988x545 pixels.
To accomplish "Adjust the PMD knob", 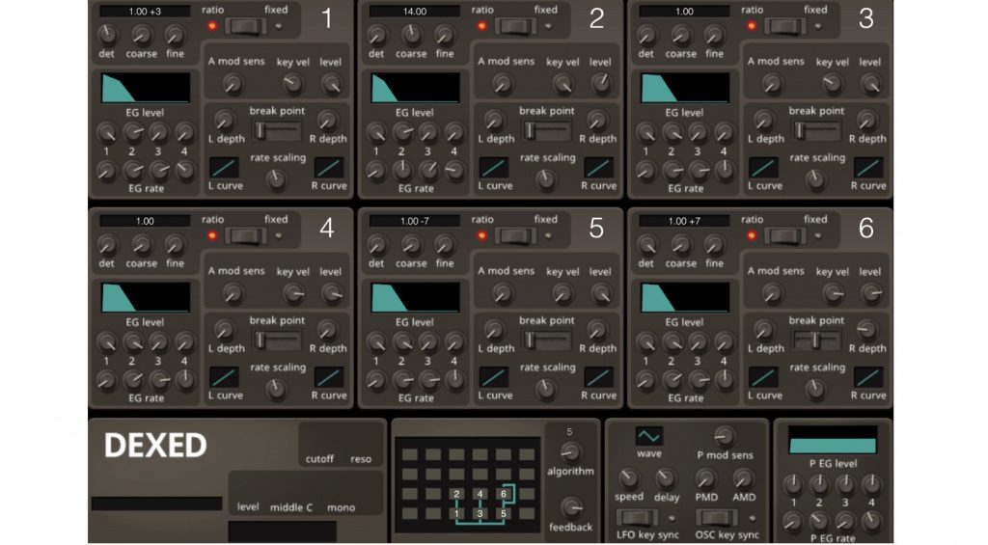I will [x=705, y=478].
